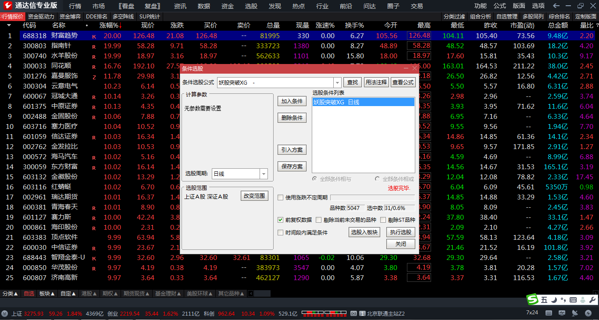Toggle the moon icon in Sogou bar
599x320 pixels.
coord(554,300)
